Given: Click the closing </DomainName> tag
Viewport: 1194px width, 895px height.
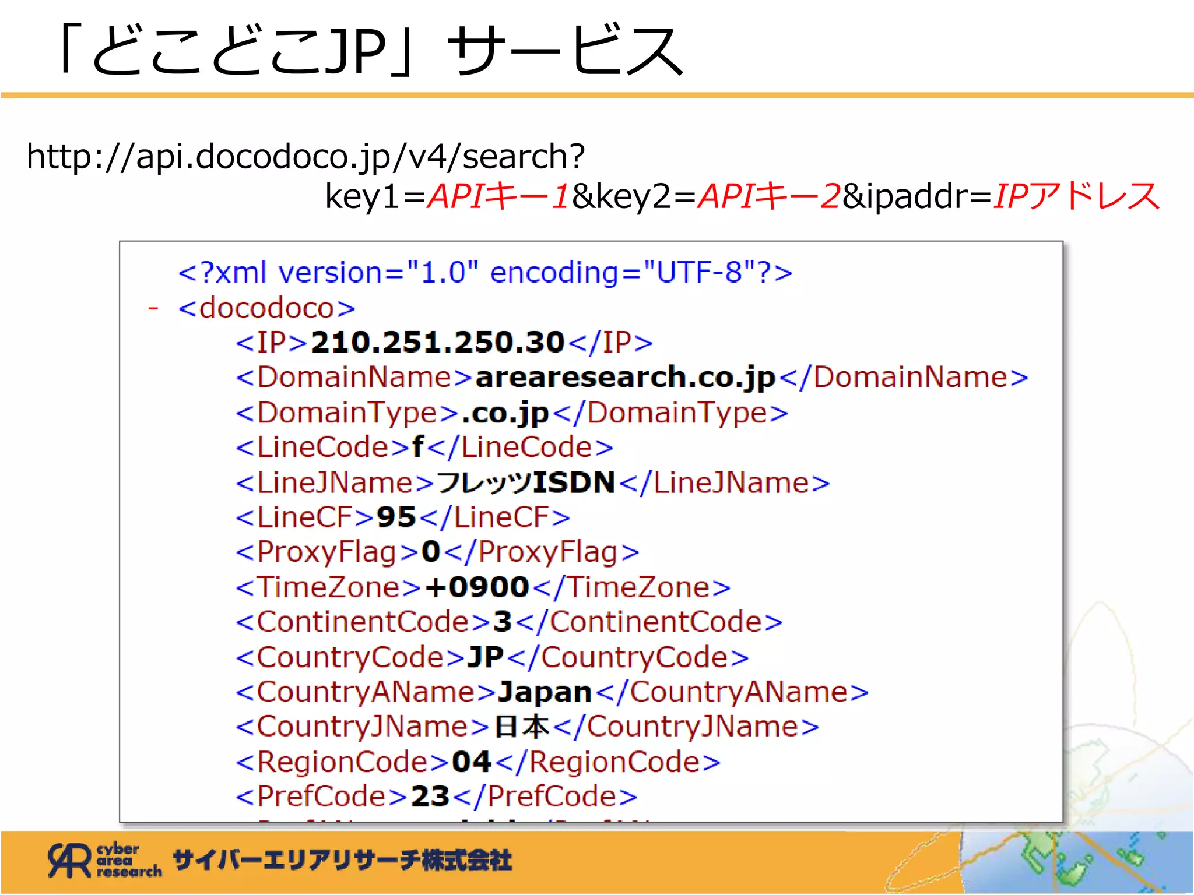Looking at the screenshot, I should [904, 377].
